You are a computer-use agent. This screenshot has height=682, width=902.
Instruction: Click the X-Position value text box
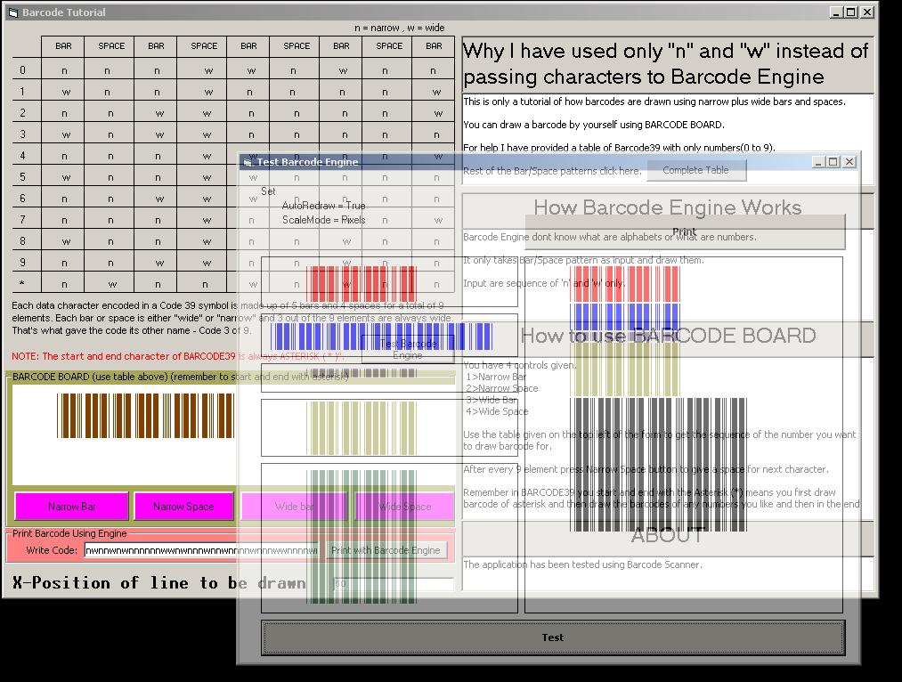click(x=392, y=584)
